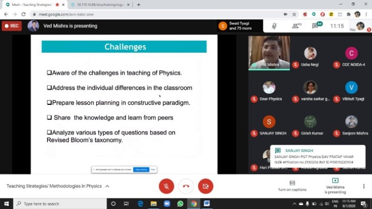
Task: Click the Stop sharing button
Action: coord(141,169)
